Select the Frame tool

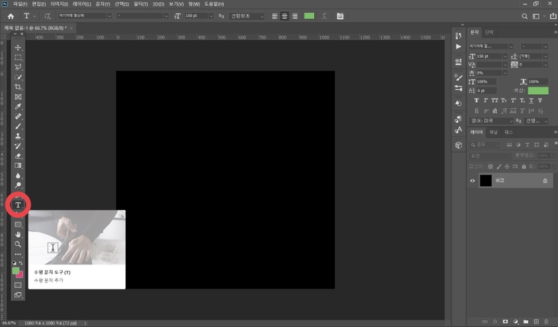tap(18, 97)
